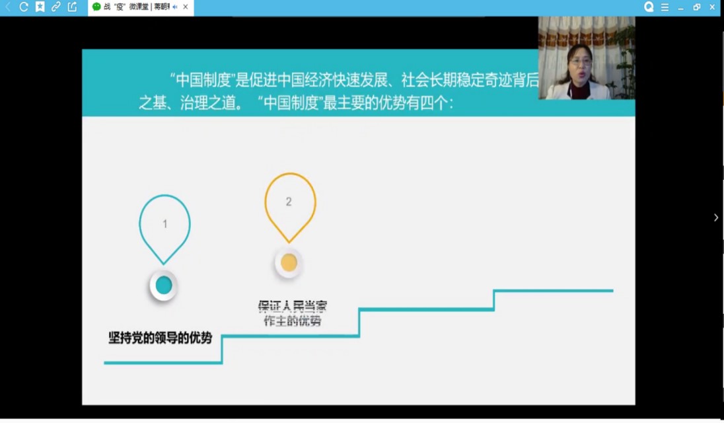Click the yellow circle dot
The image size is (724, 423).
(289, 263)
